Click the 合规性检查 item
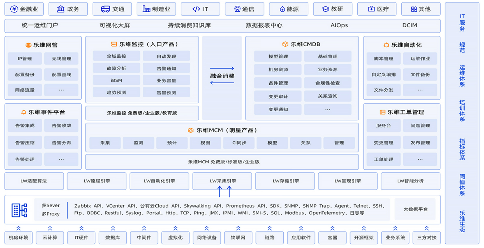Image resolution: width=484 pixels, height=248 pixels. click(328, 83)
